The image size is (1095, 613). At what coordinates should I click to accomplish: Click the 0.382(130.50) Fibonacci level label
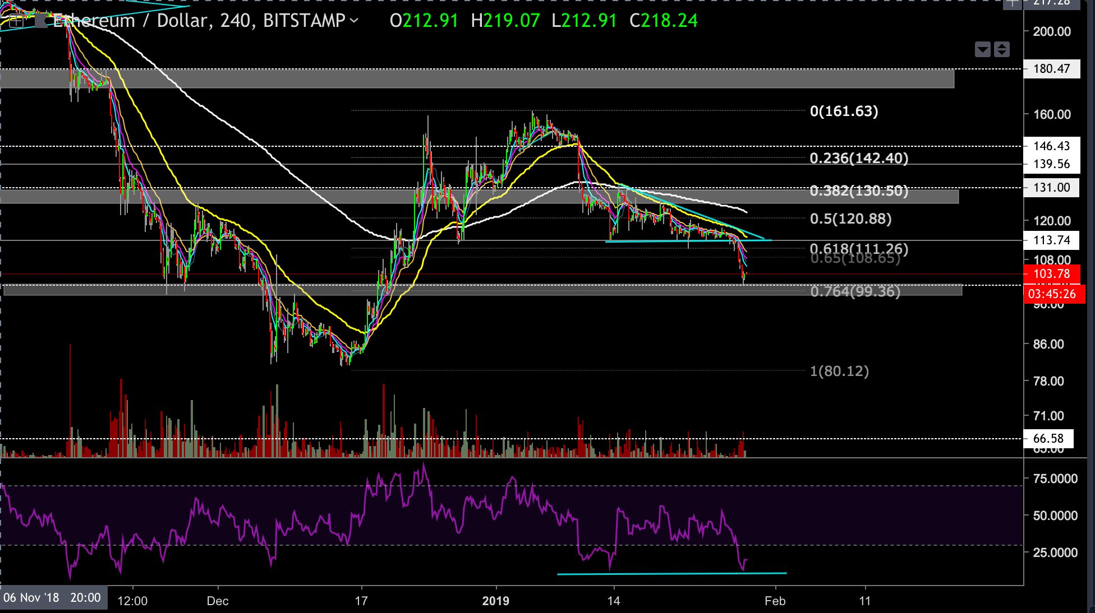coord(859,191)
